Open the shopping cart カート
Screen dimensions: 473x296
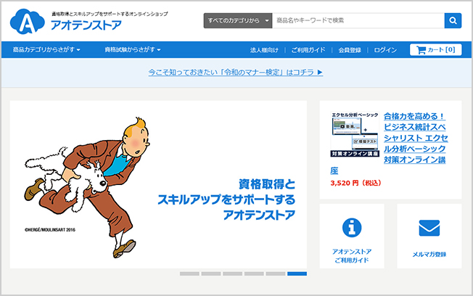pyautogui.click(x=435, y=50)
